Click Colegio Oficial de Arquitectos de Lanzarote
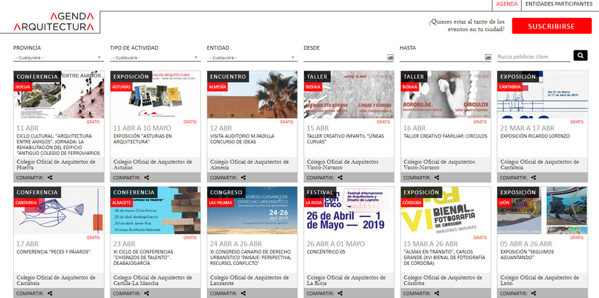 click(249, 280)
